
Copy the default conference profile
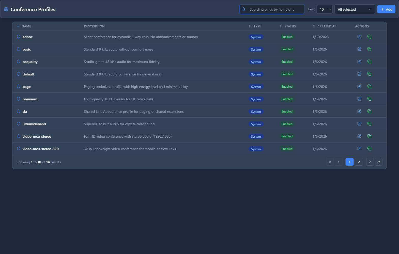click(x=369, y=74)
